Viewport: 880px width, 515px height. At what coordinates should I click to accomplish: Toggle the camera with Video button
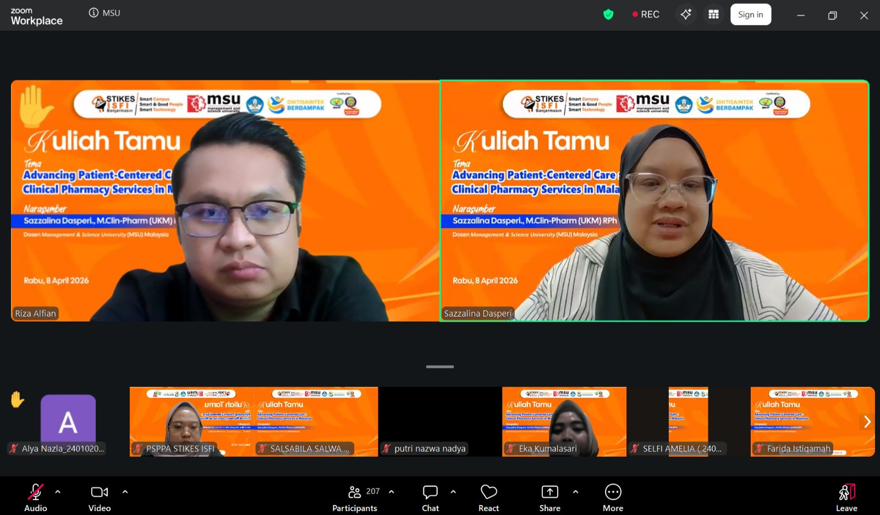point(100,498)
